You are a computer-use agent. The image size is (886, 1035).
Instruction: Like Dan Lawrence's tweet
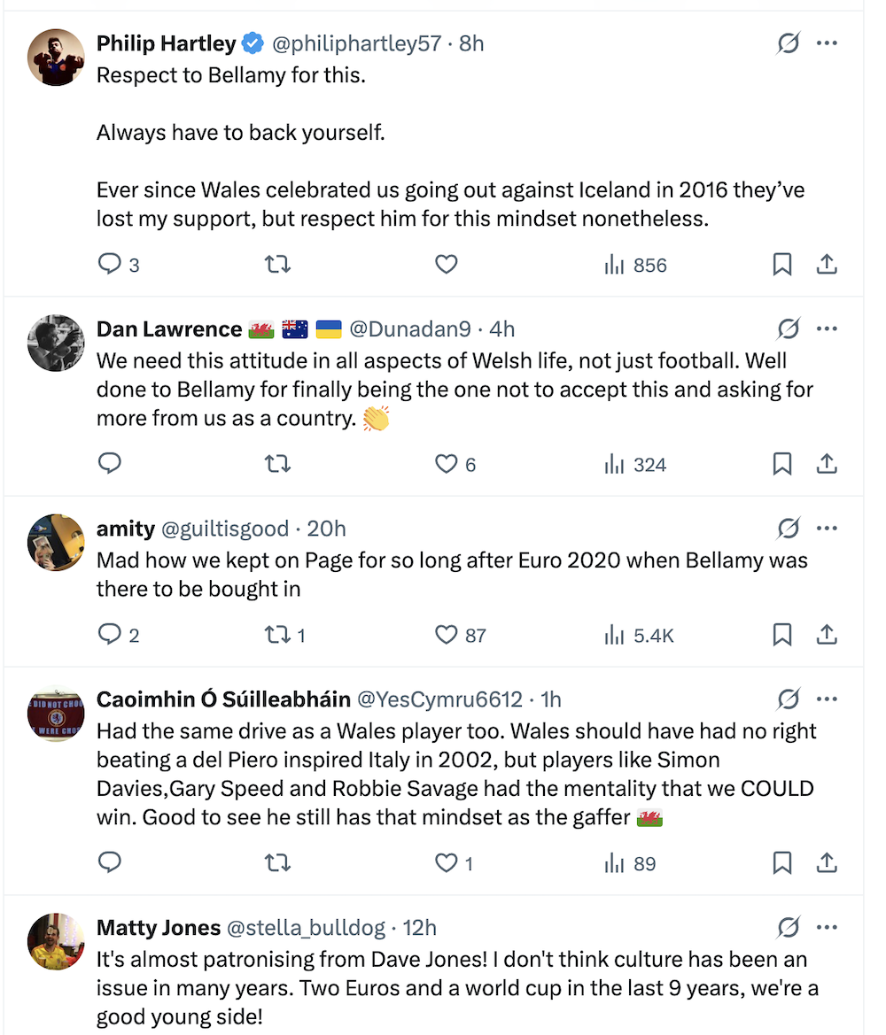[x=447, y=464]
